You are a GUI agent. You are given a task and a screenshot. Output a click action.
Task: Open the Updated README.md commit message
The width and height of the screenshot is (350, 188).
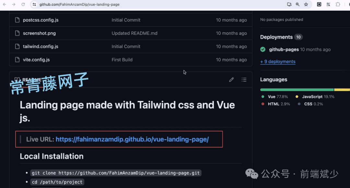click(134, 33)
